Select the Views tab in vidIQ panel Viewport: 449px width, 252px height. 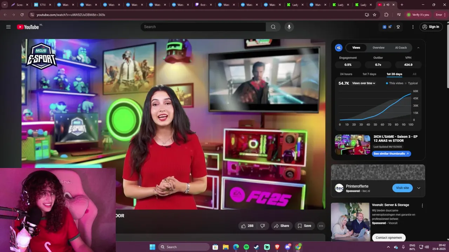[356, 48]
